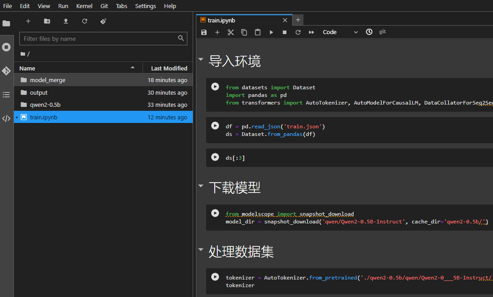Cut the selected cell with scissors icon
Viewport: 493px width, 297px height.
click(x=231, y=32)
